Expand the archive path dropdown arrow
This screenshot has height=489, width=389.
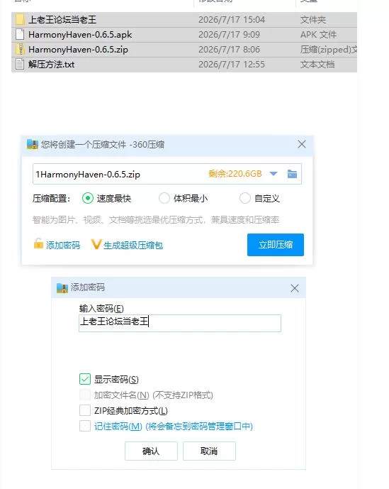pos(274,174)
